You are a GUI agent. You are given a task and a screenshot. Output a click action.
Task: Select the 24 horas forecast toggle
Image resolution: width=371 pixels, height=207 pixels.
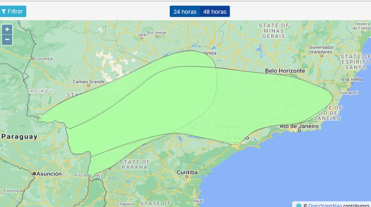185,12
